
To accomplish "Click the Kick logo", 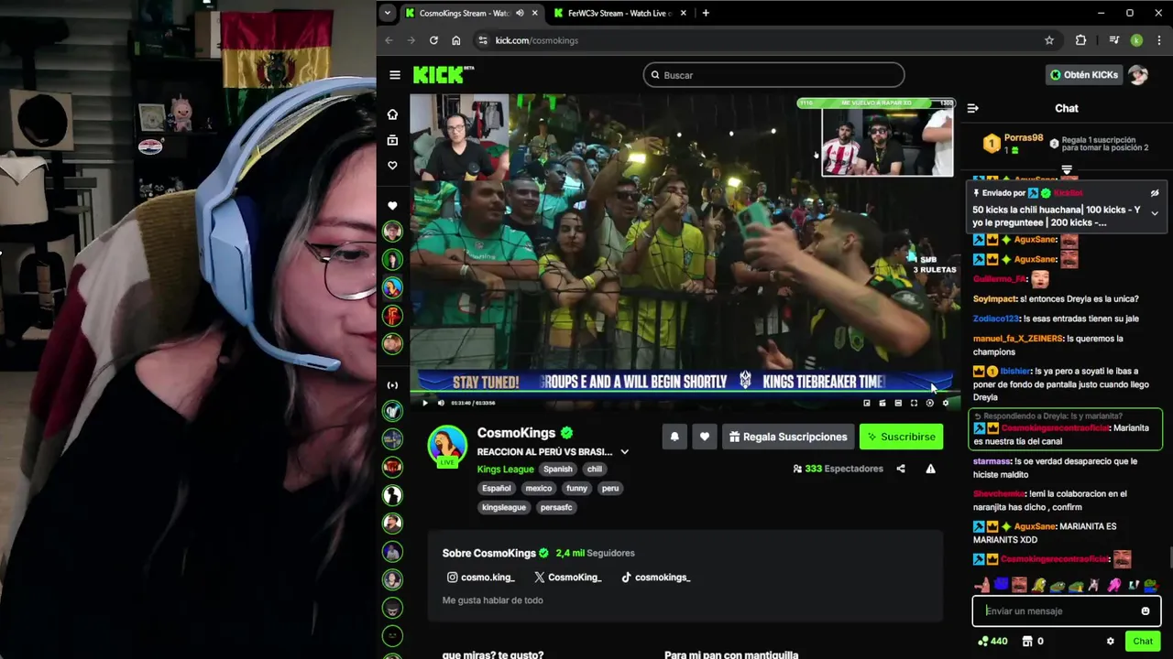I will click(x=444, y=75).
